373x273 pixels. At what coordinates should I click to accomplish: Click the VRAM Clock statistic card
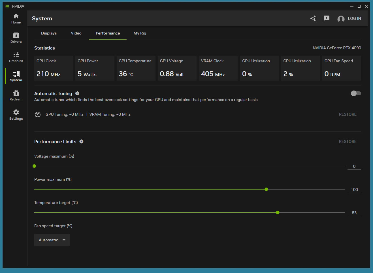point(218,68)
